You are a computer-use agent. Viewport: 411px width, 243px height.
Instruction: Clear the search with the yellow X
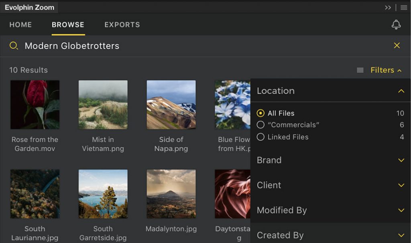397,46
